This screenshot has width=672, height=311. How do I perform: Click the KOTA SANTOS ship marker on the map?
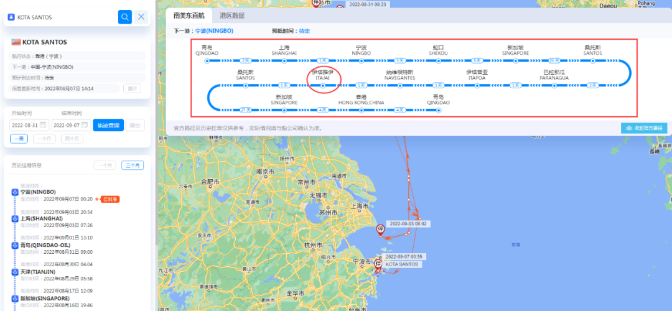(x=377, y=264)
